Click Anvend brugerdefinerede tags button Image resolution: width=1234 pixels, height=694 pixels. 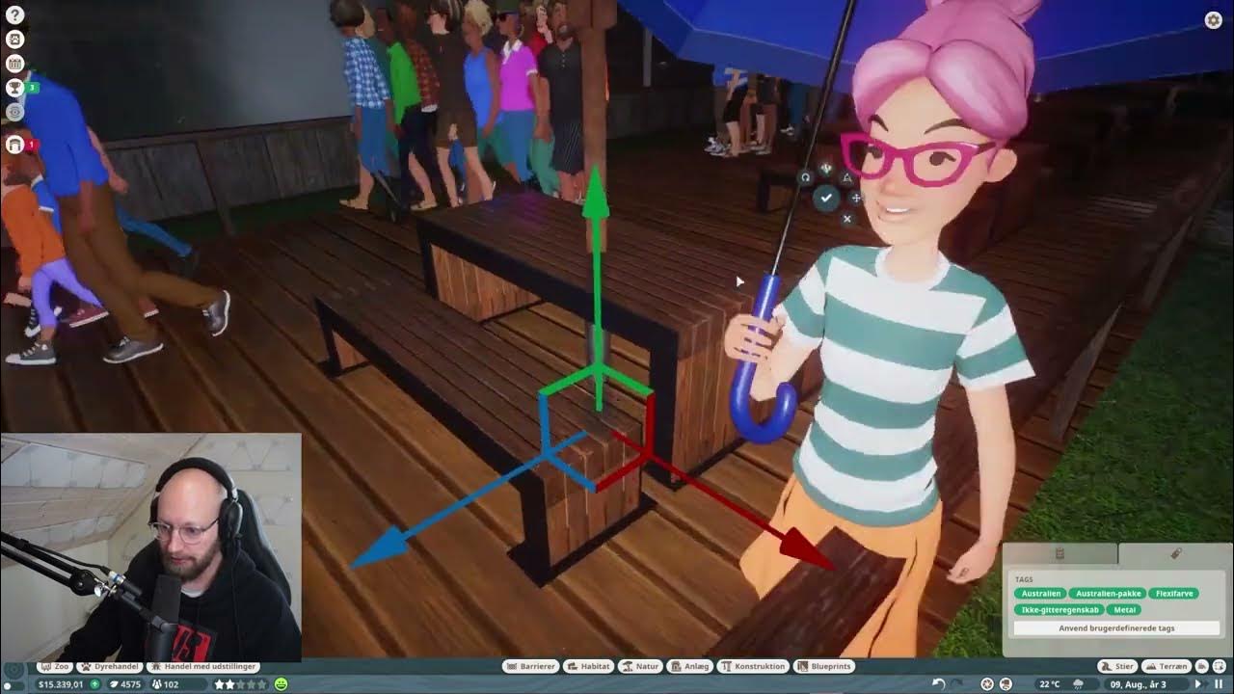[1115, 628]
